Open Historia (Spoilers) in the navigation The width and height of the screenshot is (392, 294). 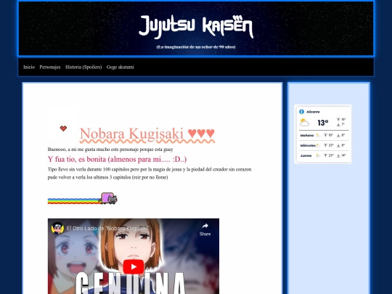pyautogui.click(x=83, y=67)
